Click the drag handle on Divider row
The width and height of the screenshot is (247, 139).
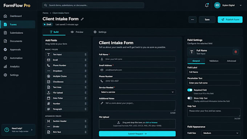[85, 127]
